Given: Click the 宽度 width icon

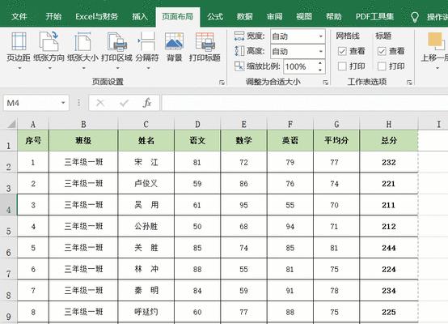Looking at the screenshot, I should (239, 36).
